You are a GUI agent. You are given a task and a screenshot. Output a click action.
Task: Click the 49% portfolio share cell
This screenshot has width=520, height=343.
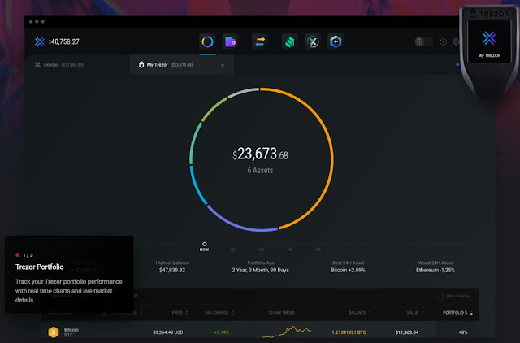[463, 332]
